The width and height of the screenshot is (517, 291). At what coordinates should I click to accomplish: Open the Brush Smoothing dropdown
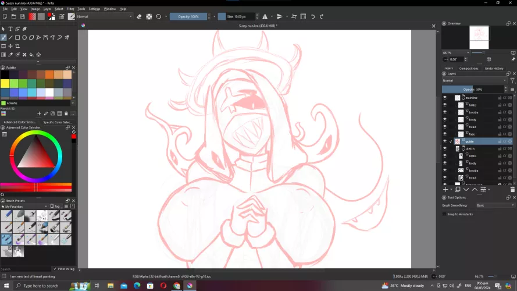pyautogui.click(x=495, y=205)
